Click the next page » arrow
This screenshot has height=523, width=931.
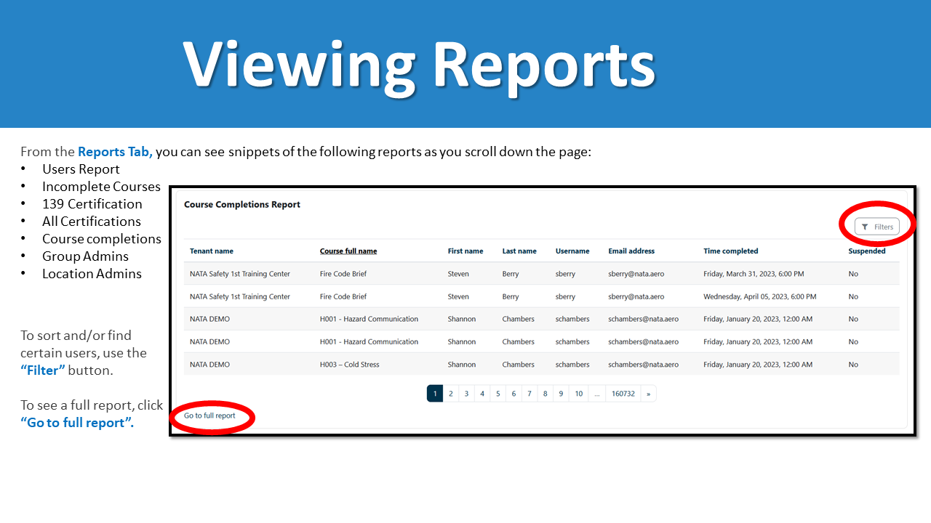click(648, 393)
